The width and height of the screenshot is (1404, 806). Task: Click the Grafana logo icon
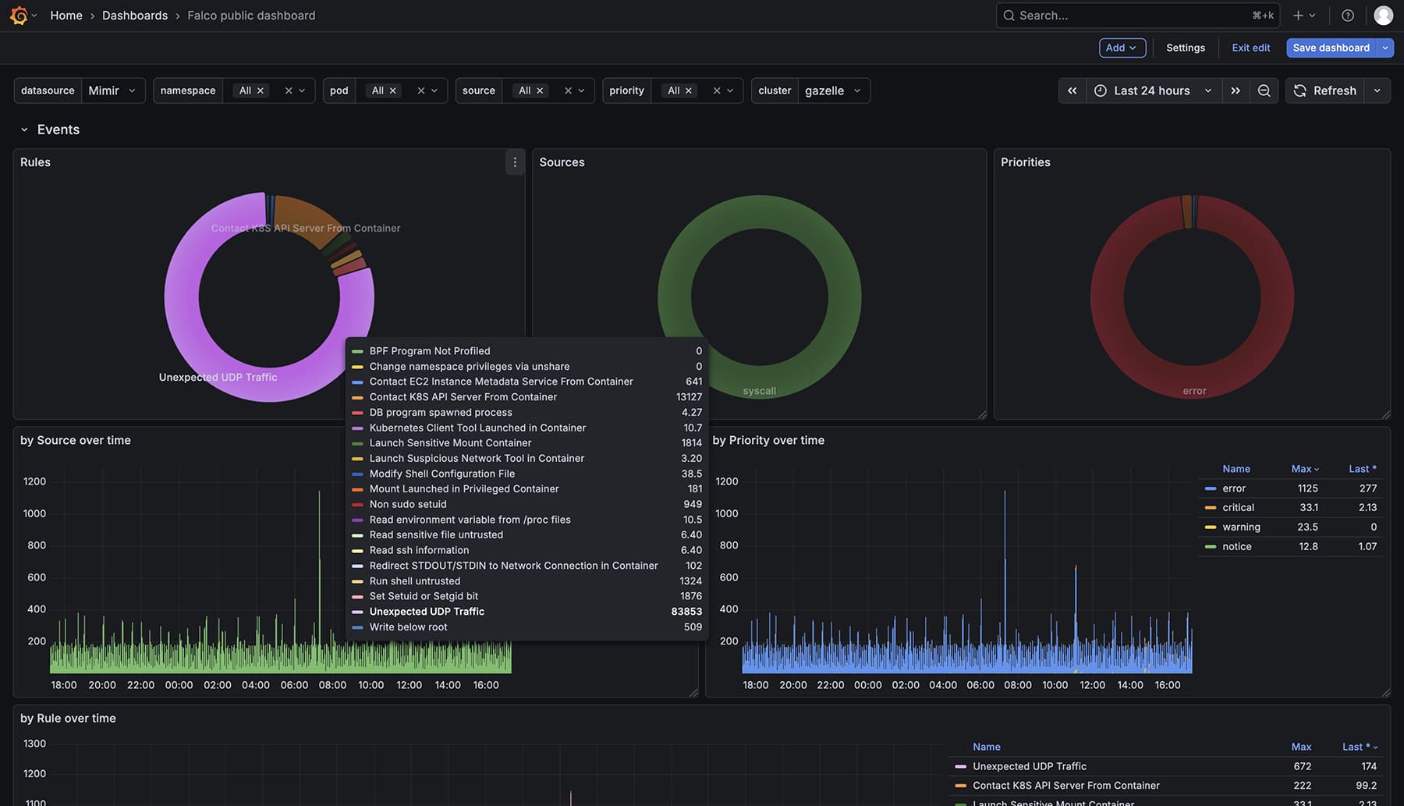pos(19,15)
